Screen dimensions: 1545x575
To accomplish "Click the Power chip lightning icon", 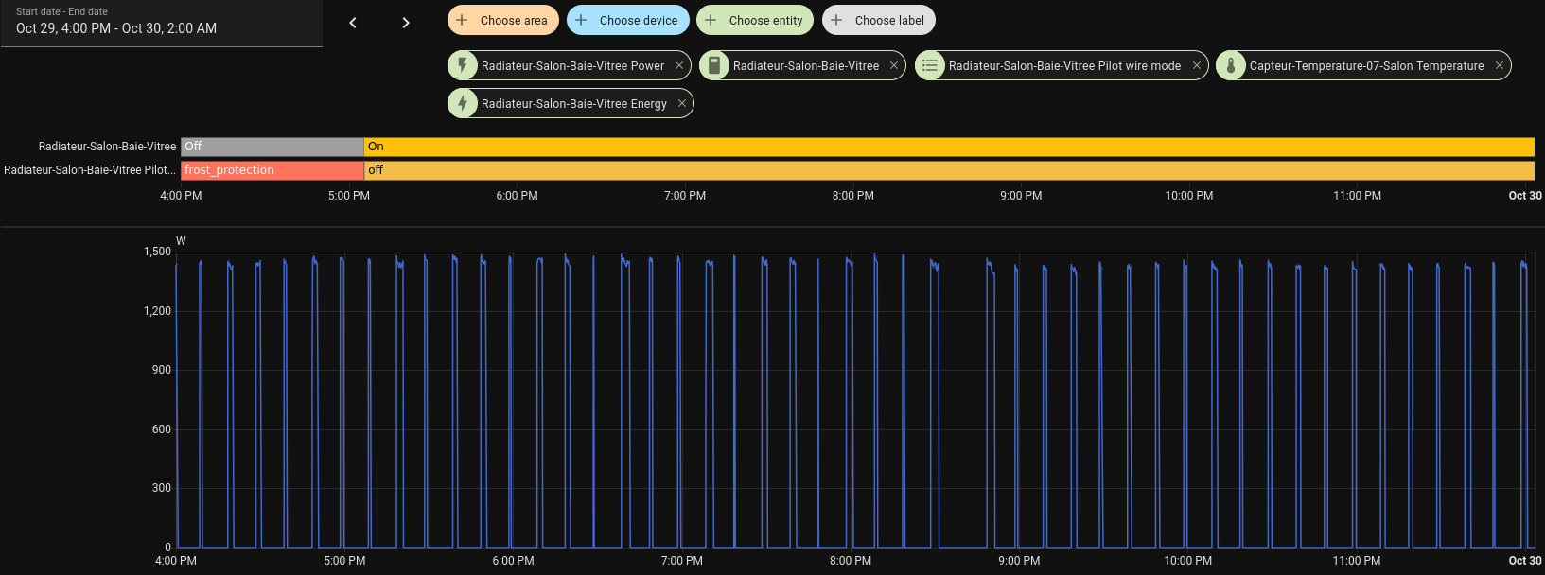I will [463, 65].
